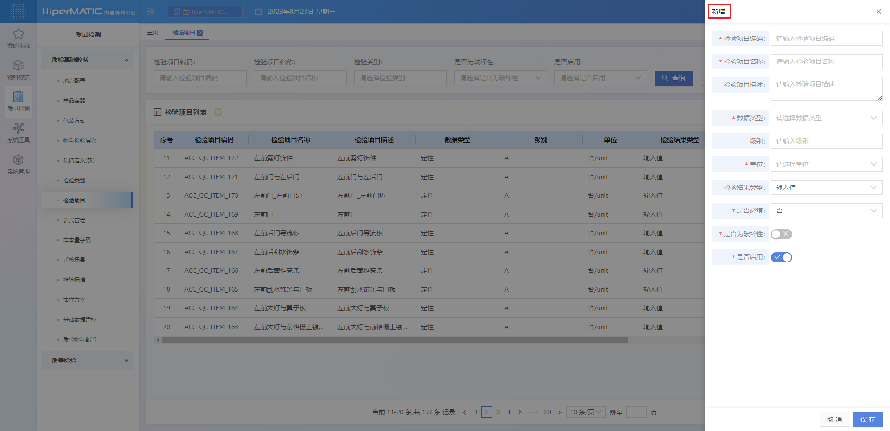Screen dimensions: 890x431
Task: Switch to the 检验项目 tab
Action: click(184, 32)
